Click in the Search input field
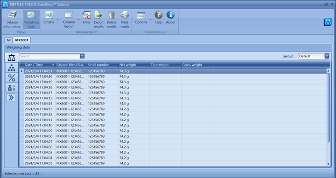The width and height of the screenshot is (336, 178). (49, 56)
